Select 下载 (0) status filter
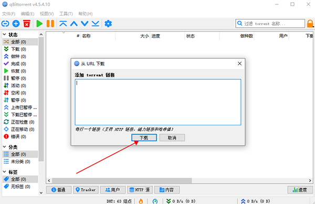 coord(20,49)
